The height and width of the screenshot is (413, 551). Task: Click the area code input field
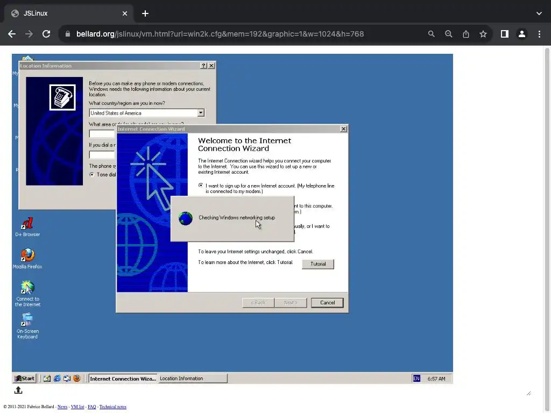point(102,134)
